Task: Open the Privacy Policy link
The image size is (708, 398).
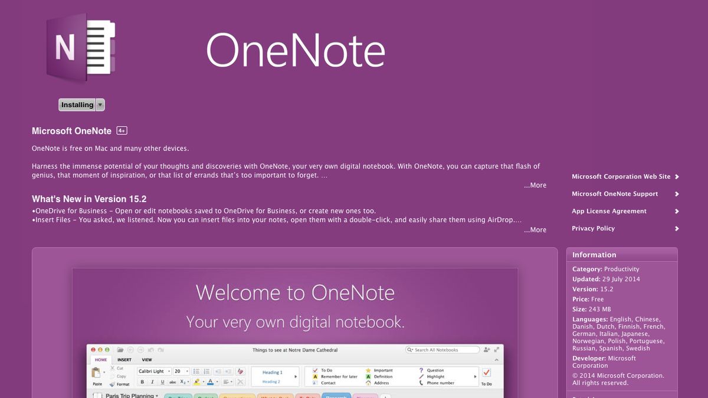Action: tap(625, 228)
